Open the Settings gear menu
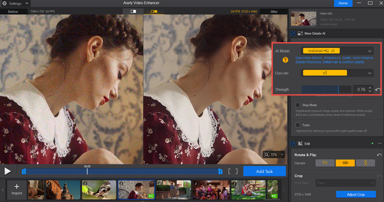The width and height of the screenshot is (384, 202). tap(5, 4)
